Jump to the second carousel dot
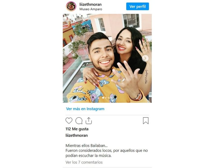This screenshot has width=215, height=168. tap(106, 98)
